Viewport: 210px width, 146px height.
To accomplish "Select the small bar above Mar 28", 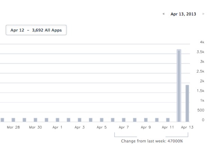I will coord(13,120).
